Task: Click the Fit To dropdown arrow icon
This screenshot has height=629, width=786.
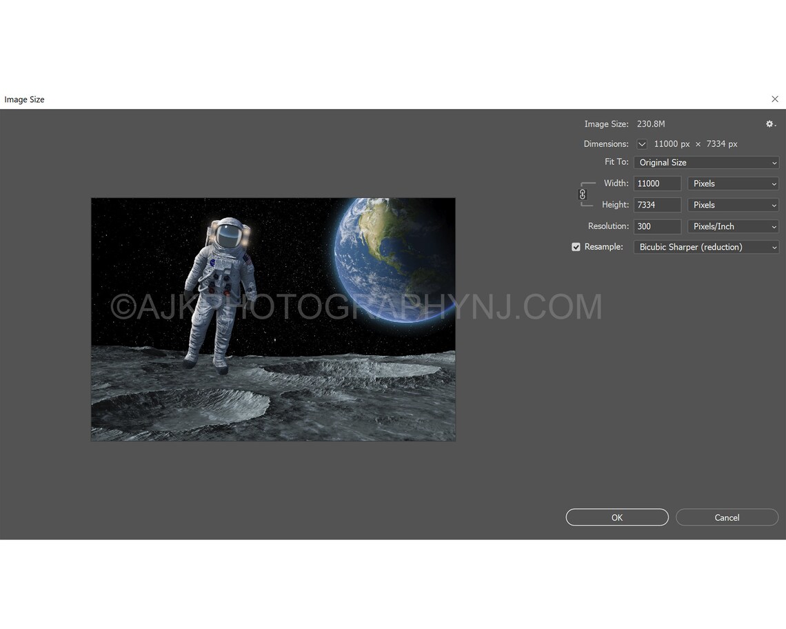Action: 774,162
